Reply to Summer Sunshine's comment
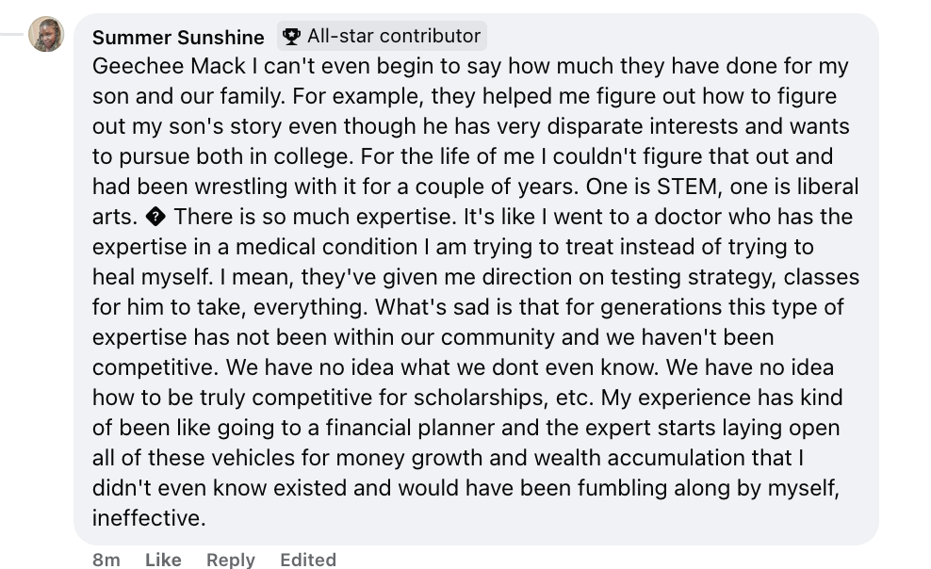This screenshot has width=931, height=569. tap(231, 560)
